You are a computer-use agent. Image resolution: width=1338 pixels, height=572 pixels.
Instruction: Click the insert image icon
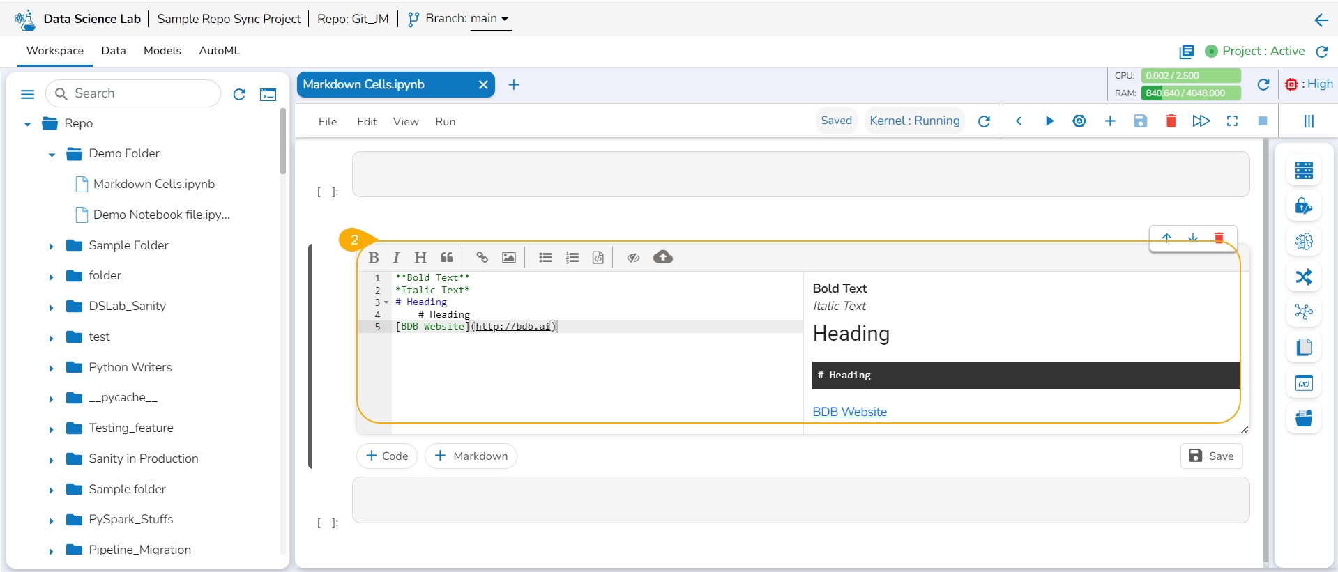pos(509,258)
